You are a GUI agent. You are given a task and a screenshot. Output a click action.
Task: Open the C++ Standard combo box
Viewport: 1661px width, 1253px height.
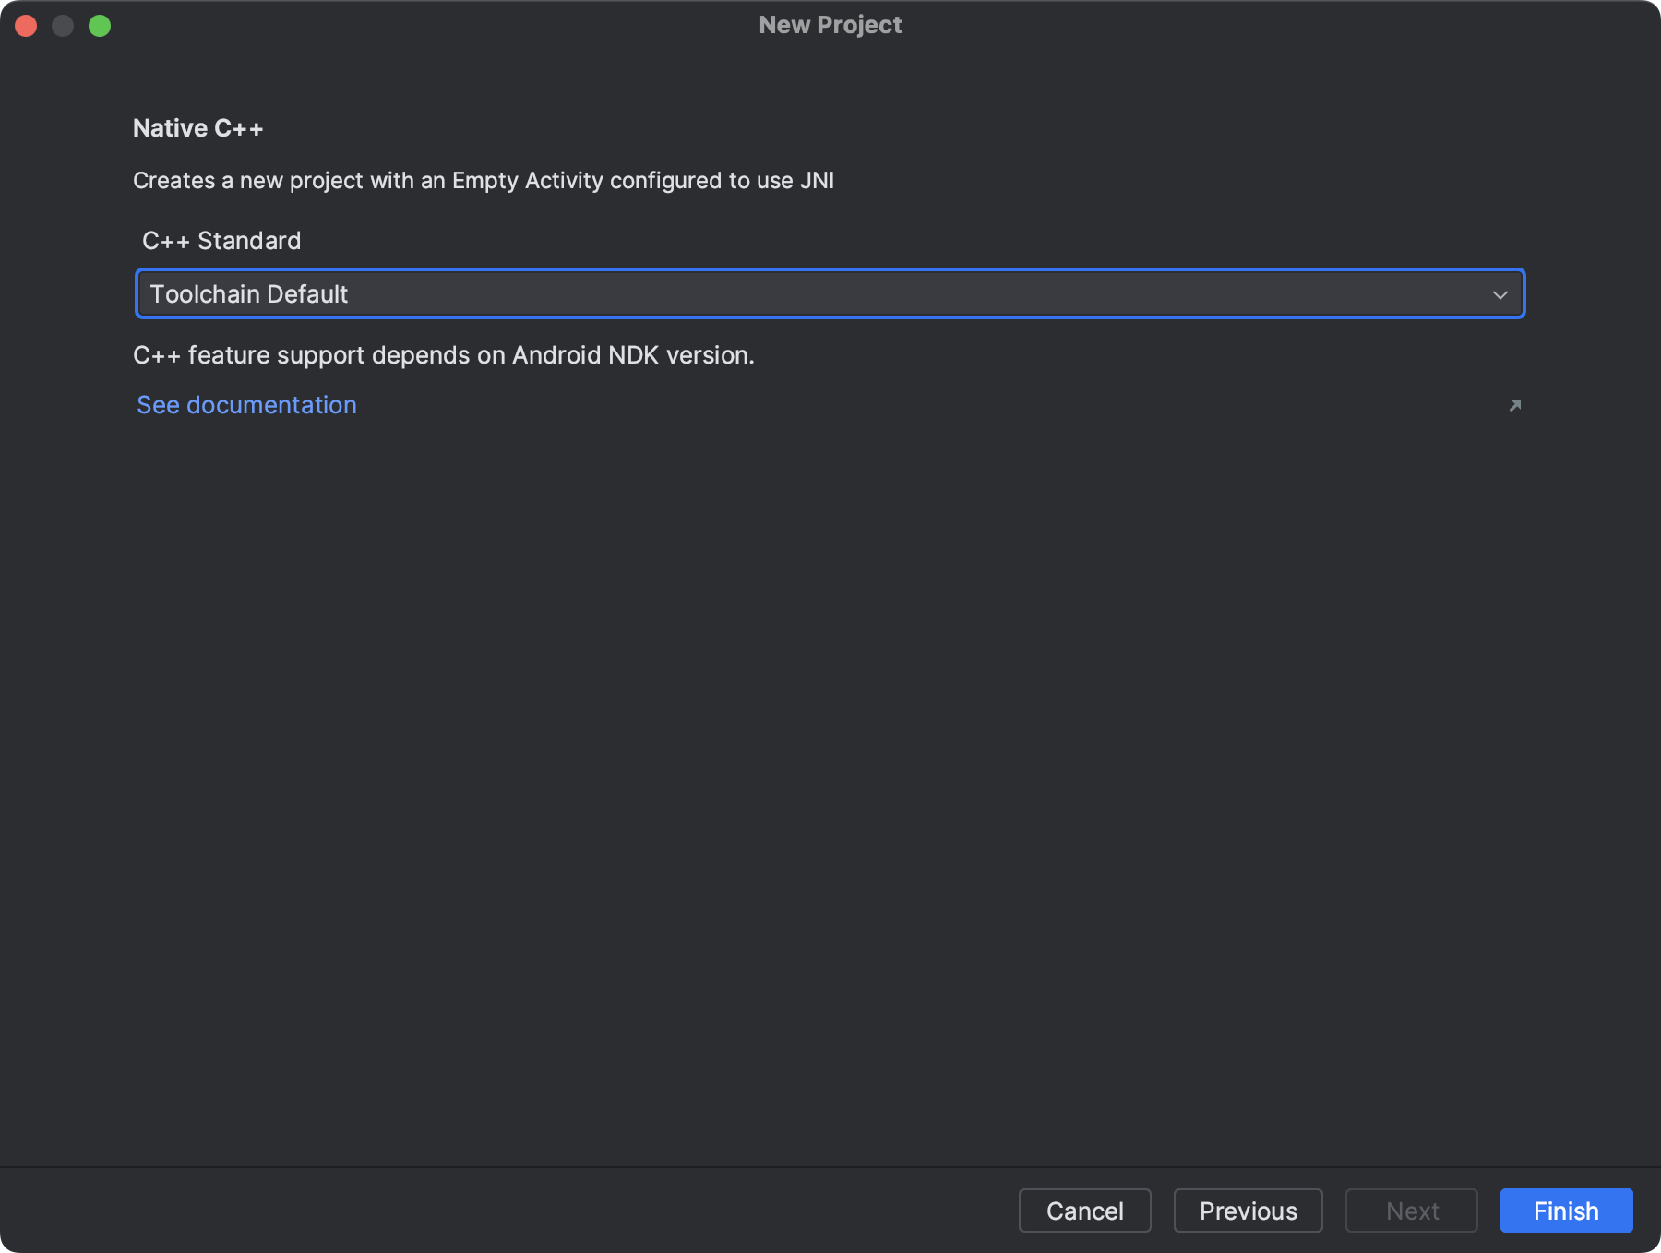click(829, 294)
